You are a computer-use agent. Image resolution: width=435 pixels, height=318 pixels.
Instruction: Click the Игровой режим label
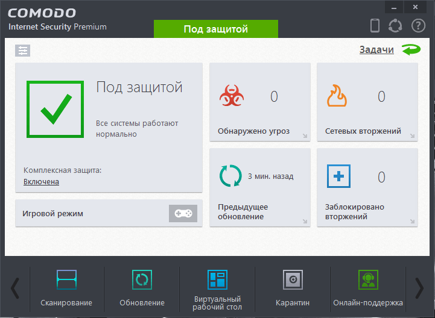tap(52, 214)
